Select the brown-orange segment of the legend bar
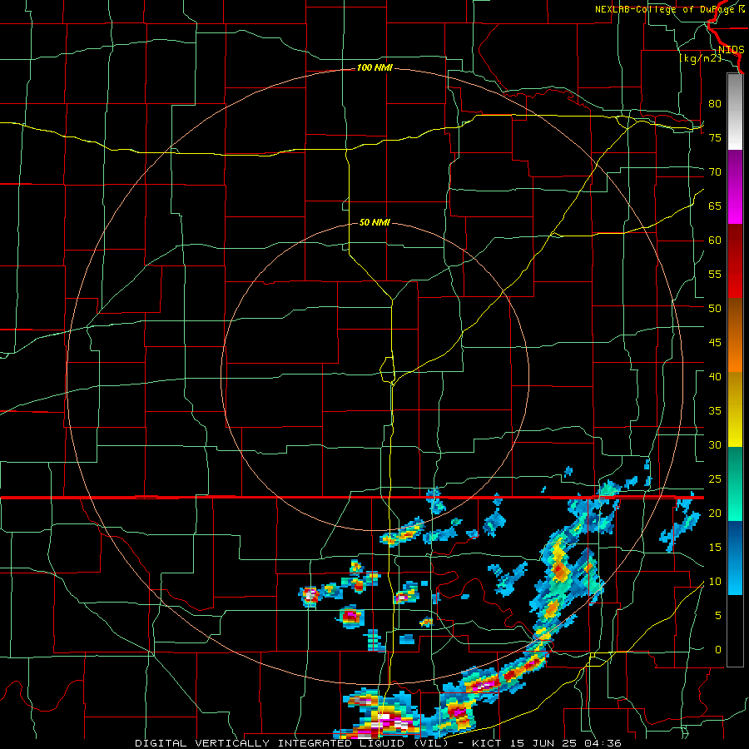This screenshot has width=749, height=749. [735, 335]
